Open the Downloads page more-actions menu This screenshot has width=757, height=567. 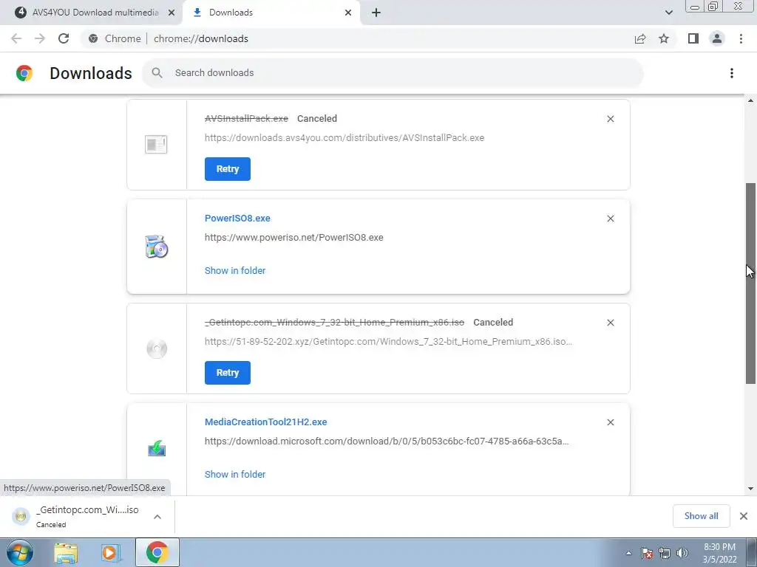click(x=732, y=73)
